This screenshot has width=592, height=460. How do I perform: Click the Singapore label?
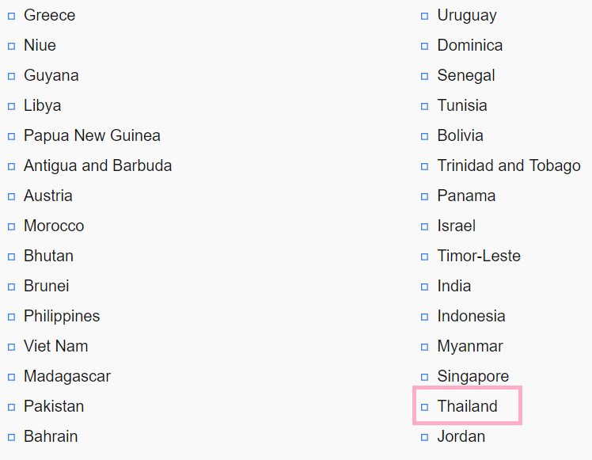click(472, 377)
